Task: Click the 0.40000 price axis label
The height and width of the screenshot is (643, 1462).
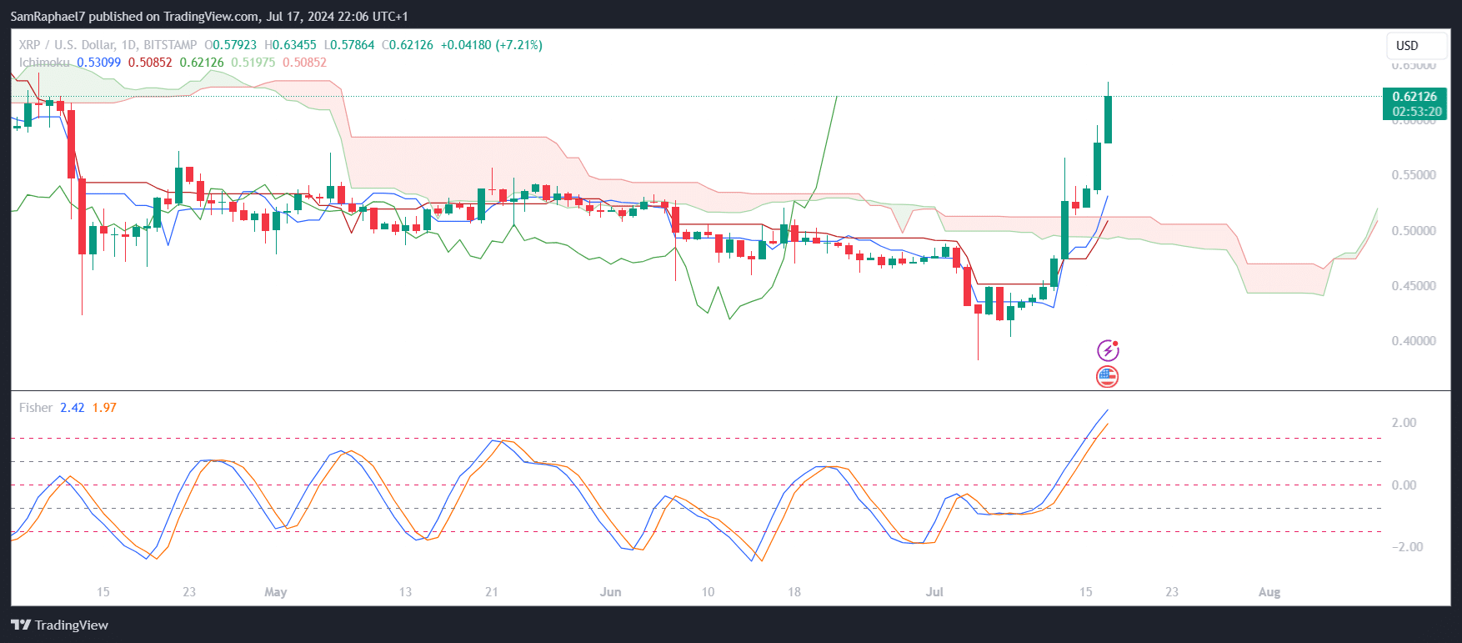Action: (1414, 340)
